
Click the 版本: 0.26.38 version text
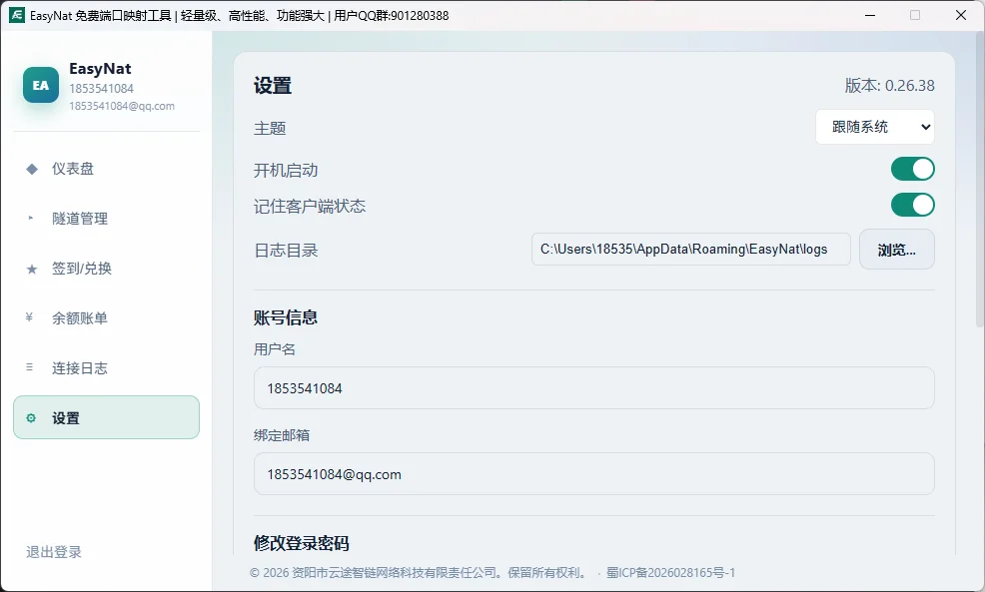click(889, 86)
